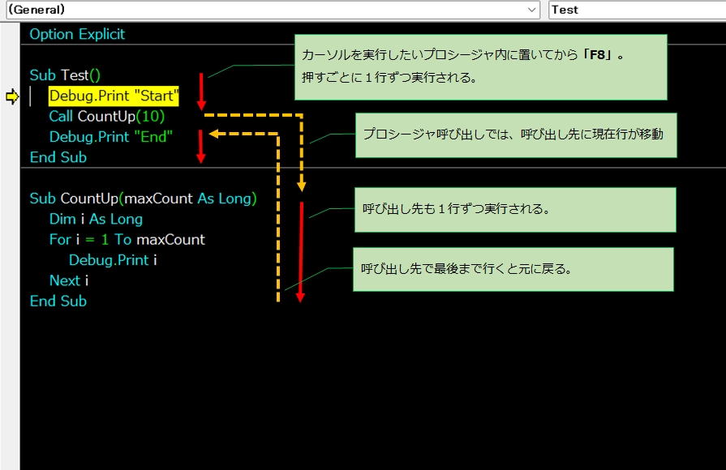Screen dimensions: 726x470
Task: Click "End Sub" of the CountUp procedure
Action: 58,301
